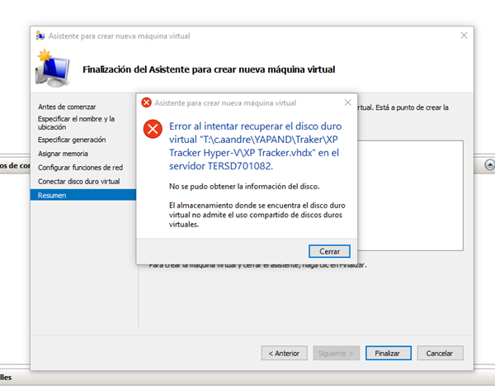
Task: Go to the 'Asignar memoria' step
Action: 63,154
